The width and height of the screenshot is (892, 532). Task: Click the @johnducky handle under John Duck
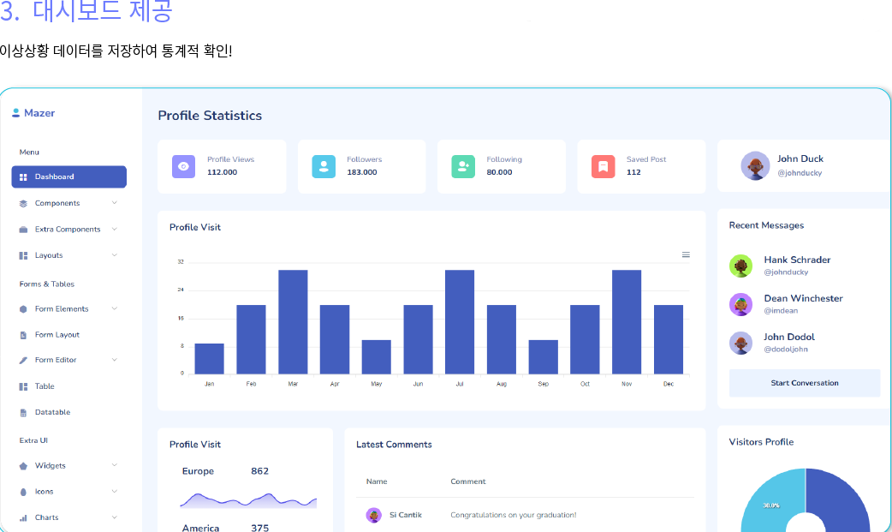[800, 172]
